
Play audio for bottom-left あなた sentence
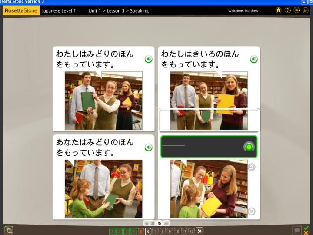pos(148,148)
